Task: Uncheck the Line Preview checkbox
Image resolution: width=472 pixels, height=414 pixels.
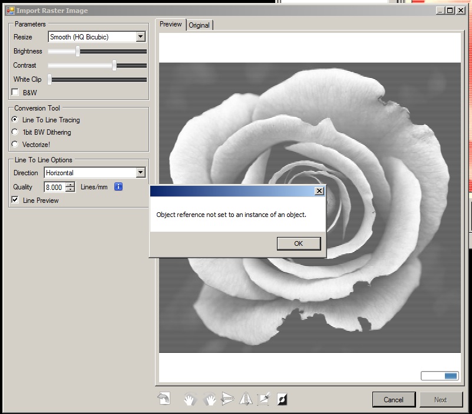Action: click(15, 201)
